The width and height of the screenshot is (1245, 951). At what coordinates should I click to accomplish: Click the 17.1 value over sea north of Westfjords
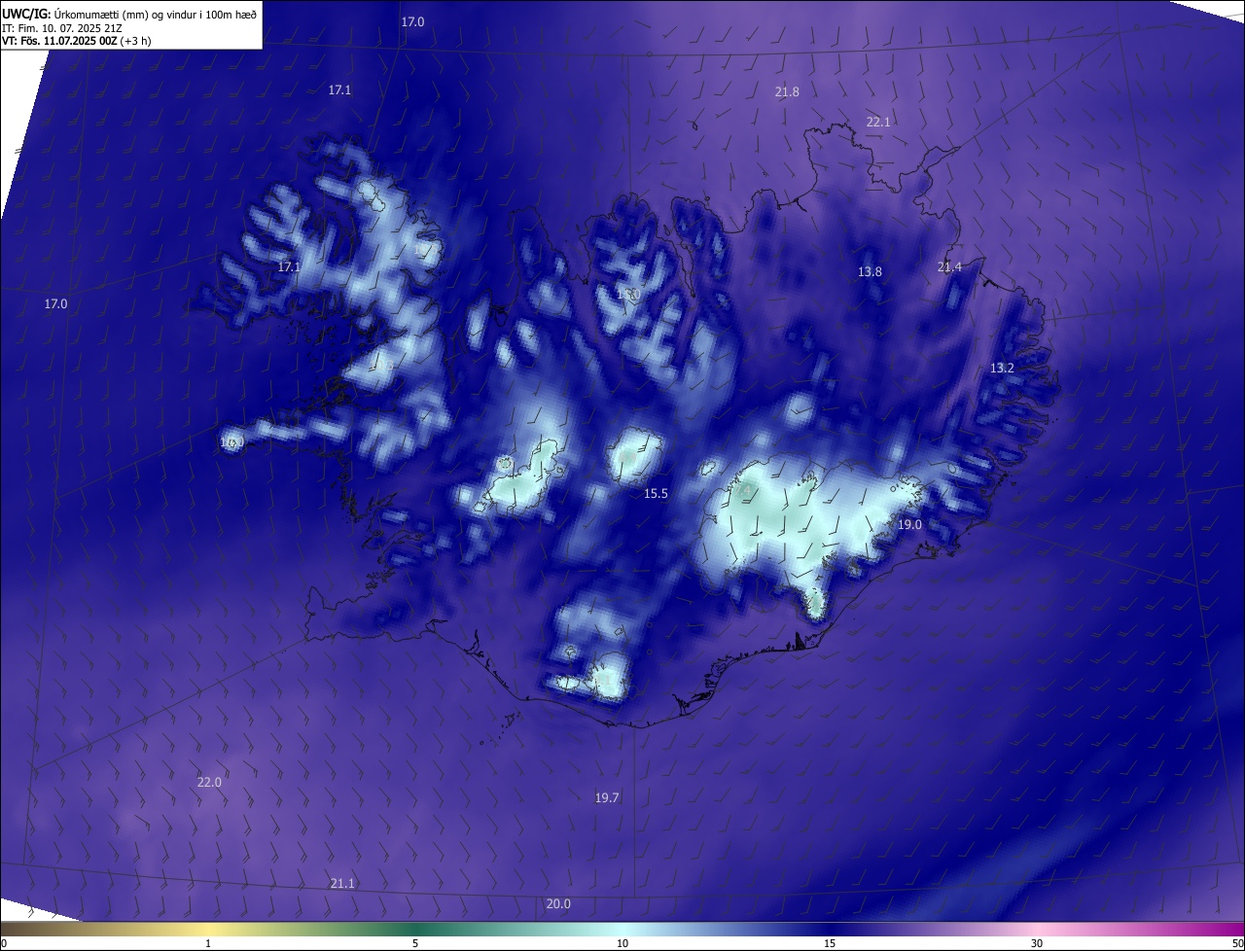coord(339,90)
